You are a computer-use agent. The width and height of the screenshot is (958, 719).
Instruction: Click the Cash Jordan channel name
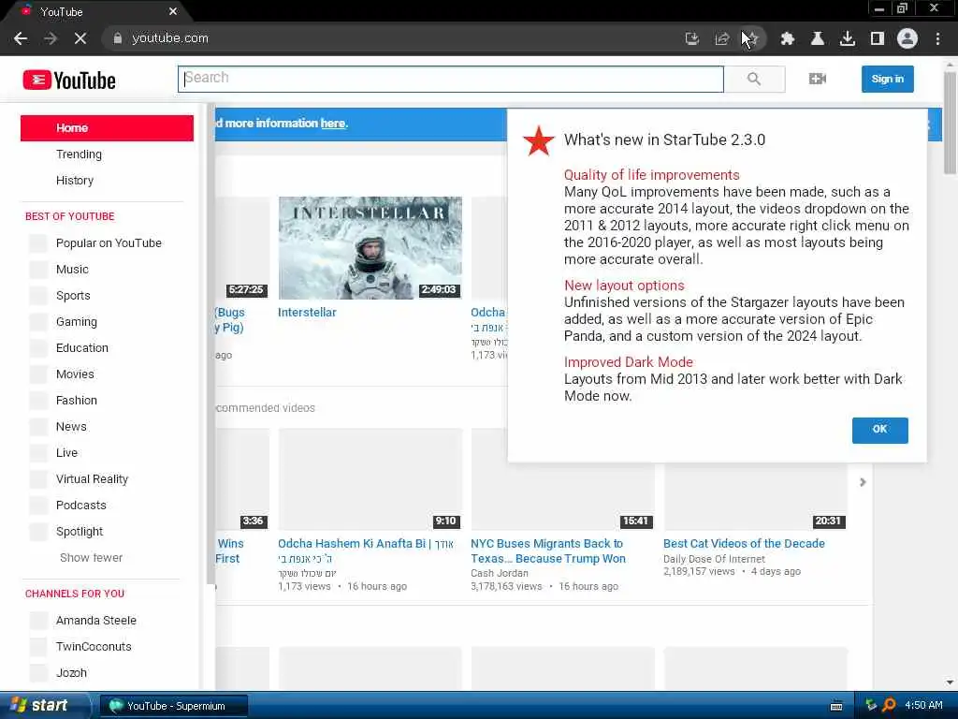click(x=500, y=574)
